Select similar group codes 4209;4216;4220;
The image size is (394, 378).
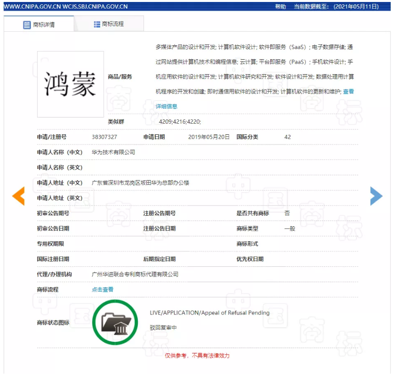pyautogui.click(x=180, y=122)
